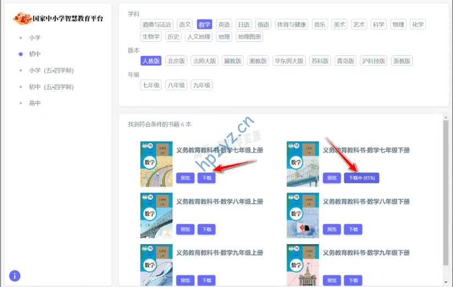The image size is (453, 287).
Task: Switch subject to 英语
Action: coord(224,25)
